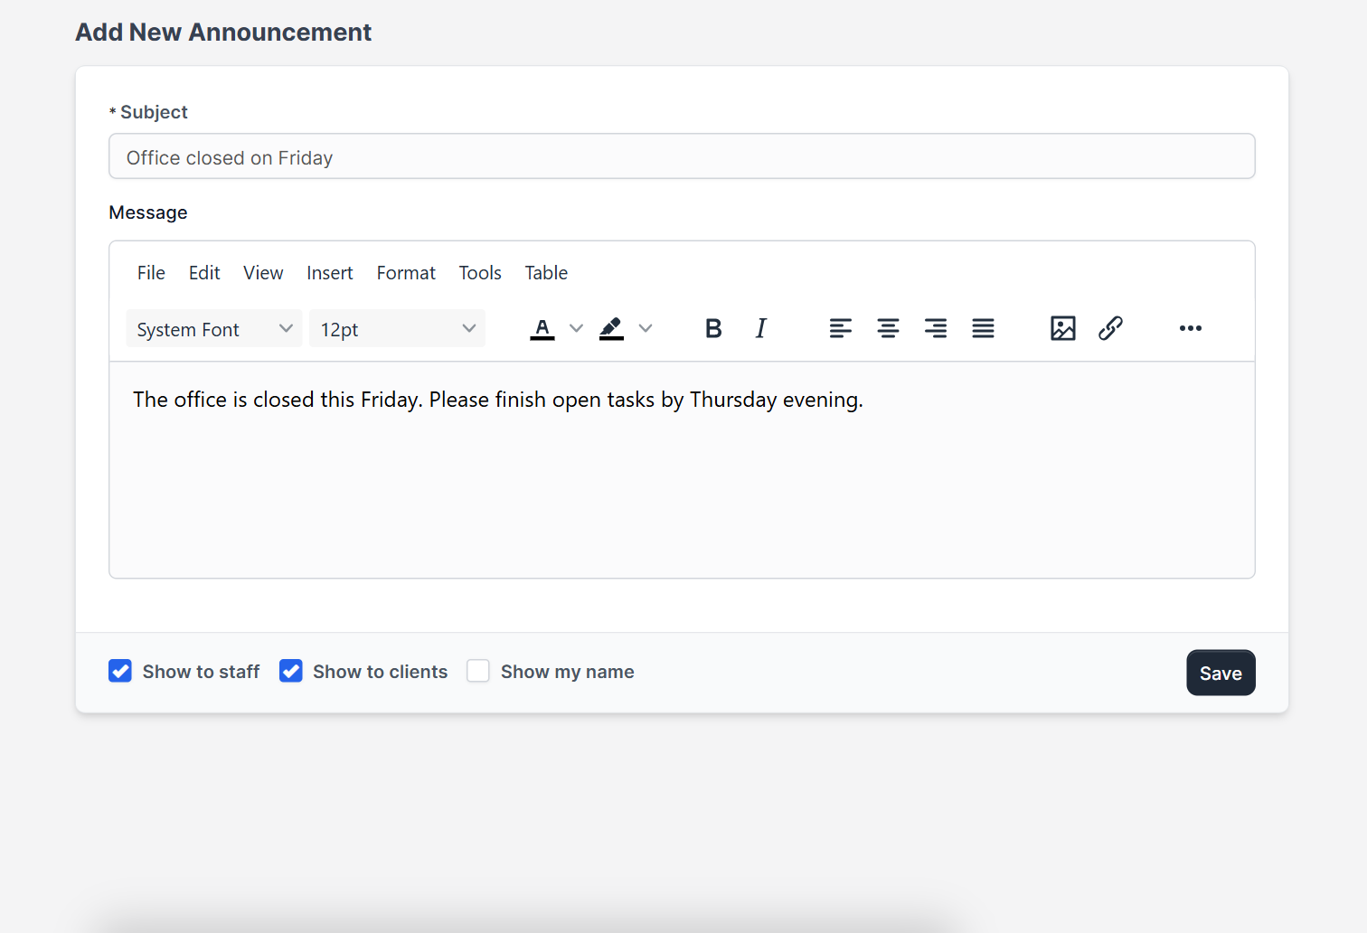Insert an image into the message

[x=1063, y=328]
